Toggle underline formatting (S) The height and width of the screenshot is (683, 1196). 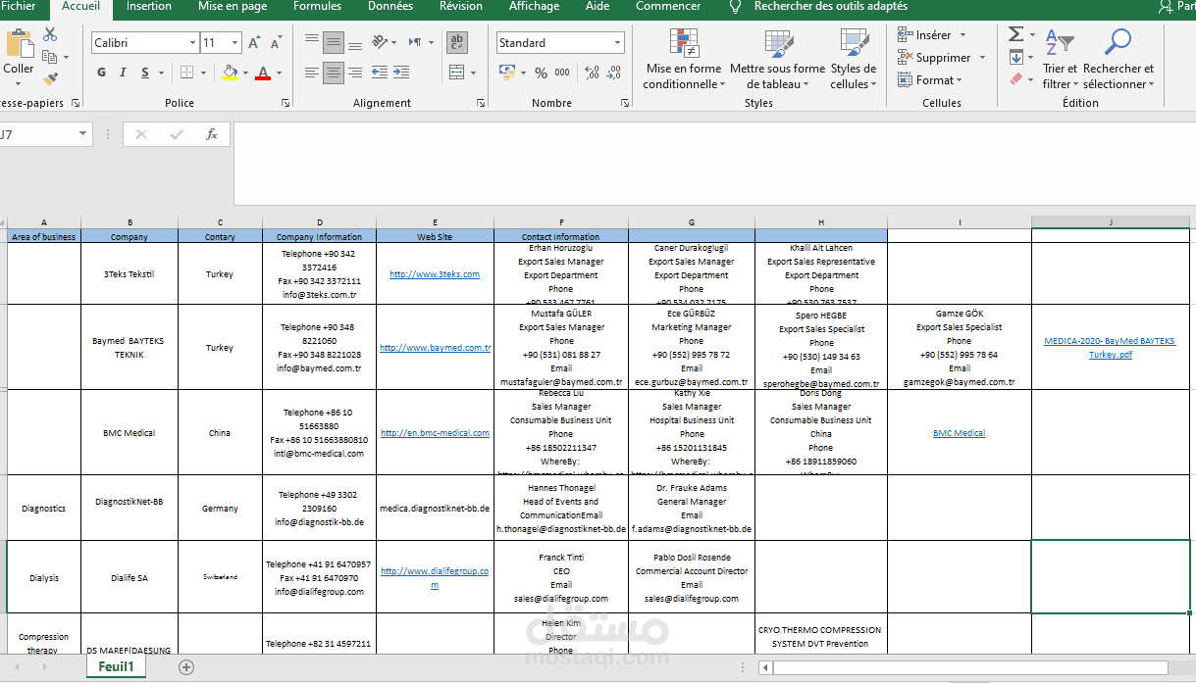pyautogui.click(x=145, y=73)
